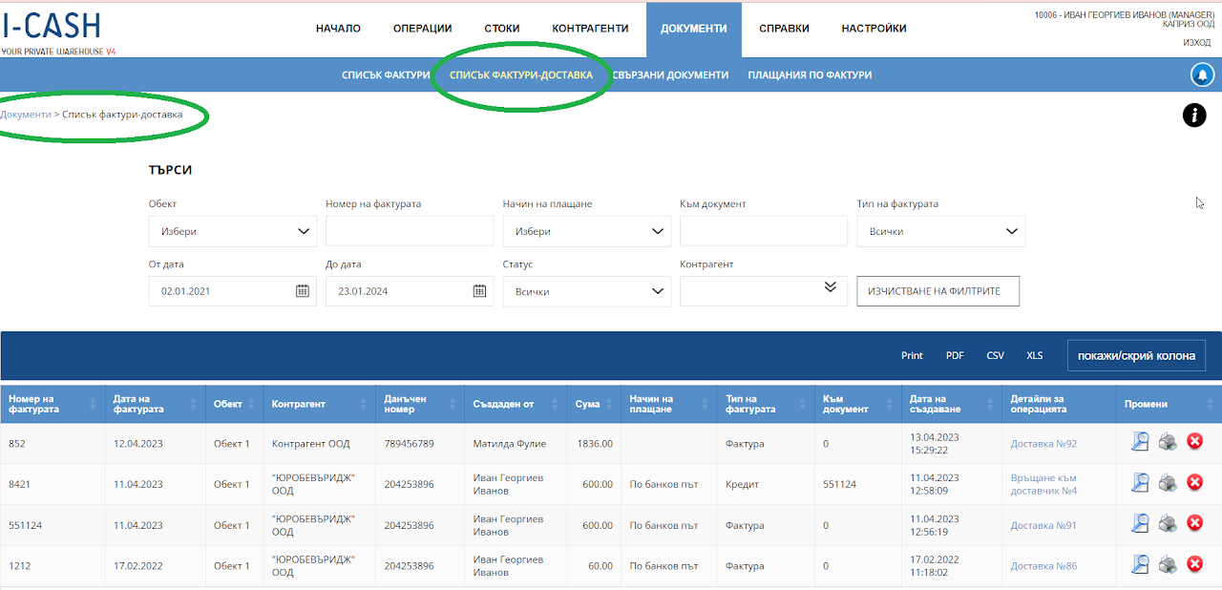
Task: Click the 789456789 tax number cell
Action: point(419,443)
